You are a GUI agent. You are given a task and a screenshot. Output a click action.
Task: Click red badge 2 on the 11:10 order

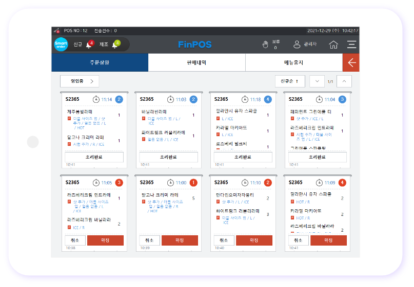[268, 183]
